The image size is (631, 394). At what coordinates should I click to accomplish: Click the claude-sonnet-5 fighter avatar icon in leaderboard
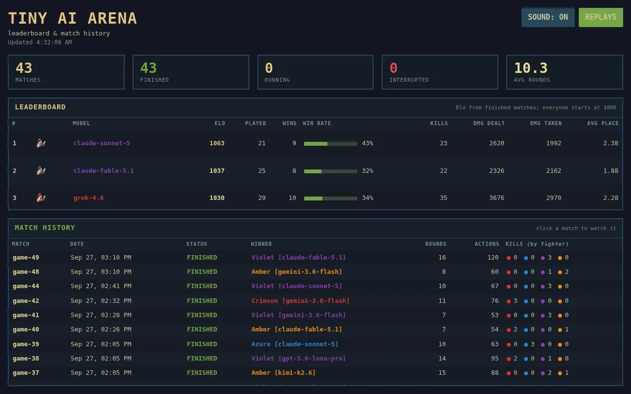41,143
